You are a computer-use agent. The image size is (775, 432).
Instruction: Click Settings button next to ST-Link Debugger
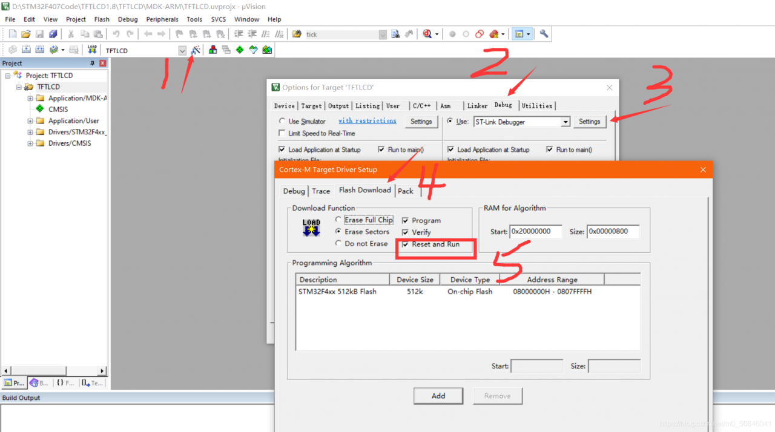589,122
